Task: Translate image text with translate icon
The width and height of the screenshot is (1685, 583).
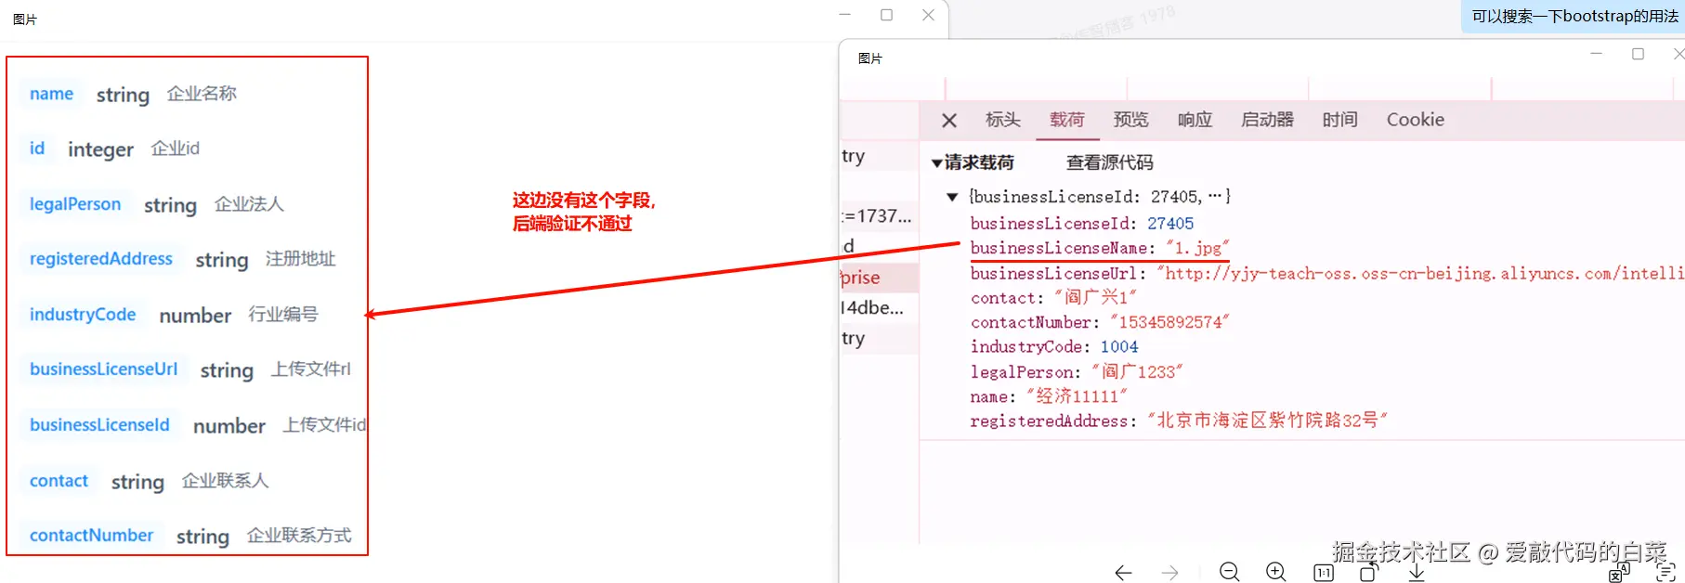Action: click(x=1619, y=572)
